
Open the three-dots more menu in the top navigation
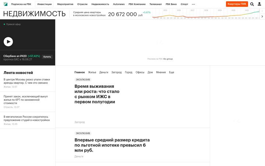tap(193, 4)
